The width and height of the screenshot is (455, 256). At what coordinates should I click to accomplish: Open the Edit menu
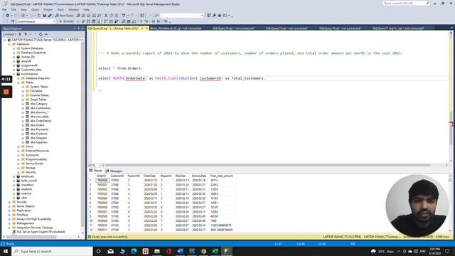14,9
